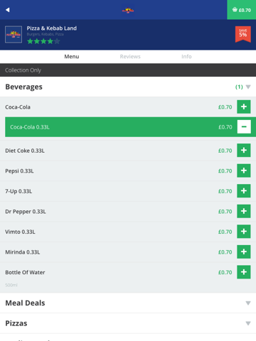Screen dimensions: 256x341
Task: Switch to the Reviews tab
Action: pyautogui.click(x=130, y=57)
